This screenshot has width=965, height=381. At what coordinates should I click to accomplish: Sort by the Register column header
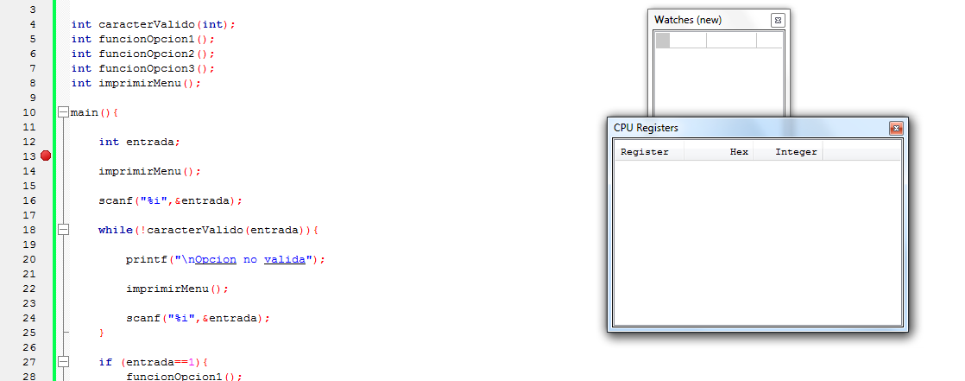[x=647, y=152]
